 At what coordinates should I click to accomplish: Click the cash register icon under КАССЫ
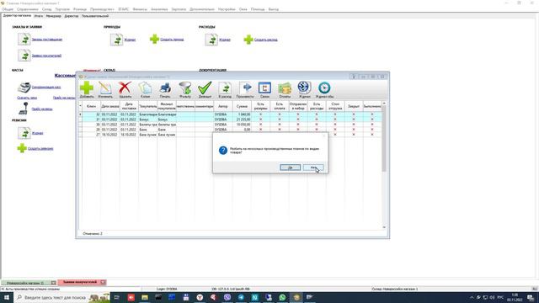tap(24, 88)
